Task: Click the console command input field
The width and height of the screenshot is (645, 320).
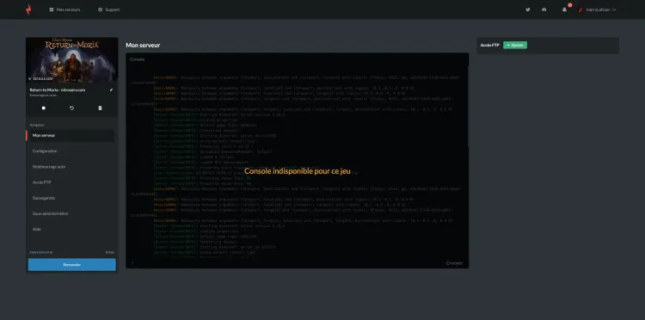Action: pos(286,263)
